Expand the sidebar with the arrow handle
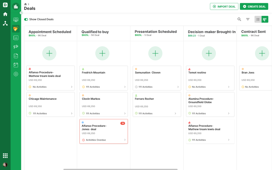This screenshot has height=170, width=272. click(21, 13)
